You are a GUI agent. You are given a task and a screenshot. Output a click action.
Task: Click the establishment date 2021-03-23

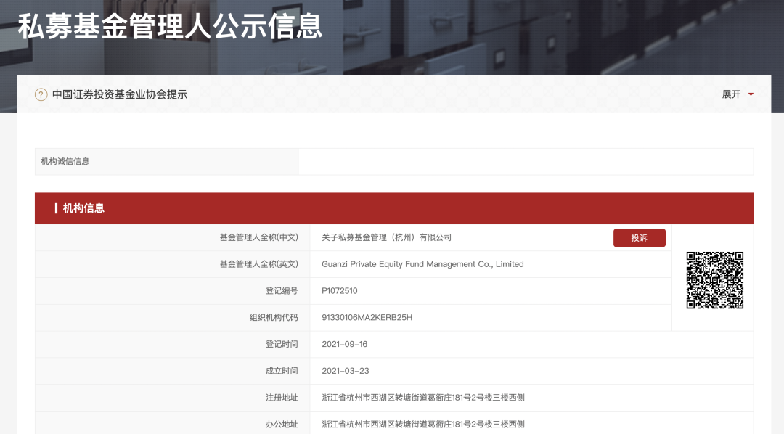tap(345, 371)
